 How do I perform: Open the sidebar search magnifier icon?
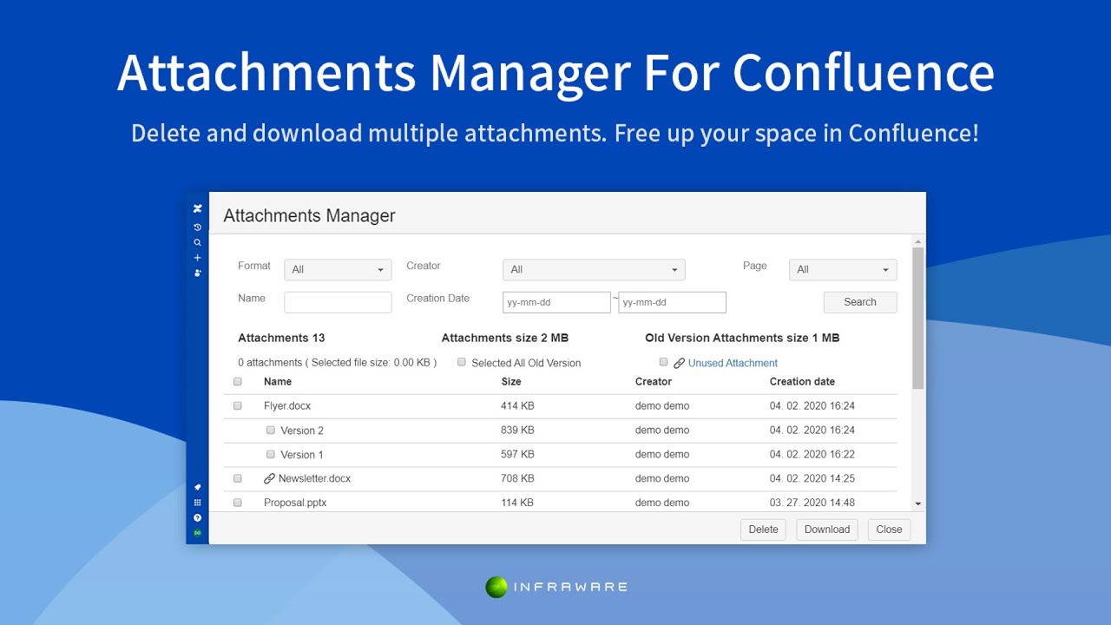[198, 243]
